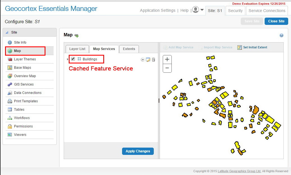
Task: Select the Site: S1 tab
Action: (x=215, y=11)
